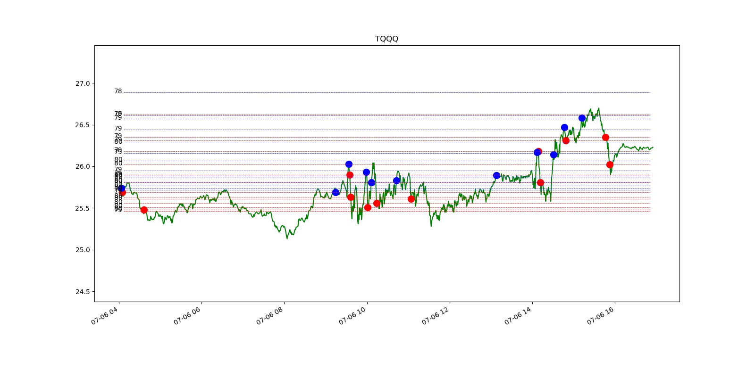Click the lowest red marker after 16:00 tick

(x=610, y=164)
